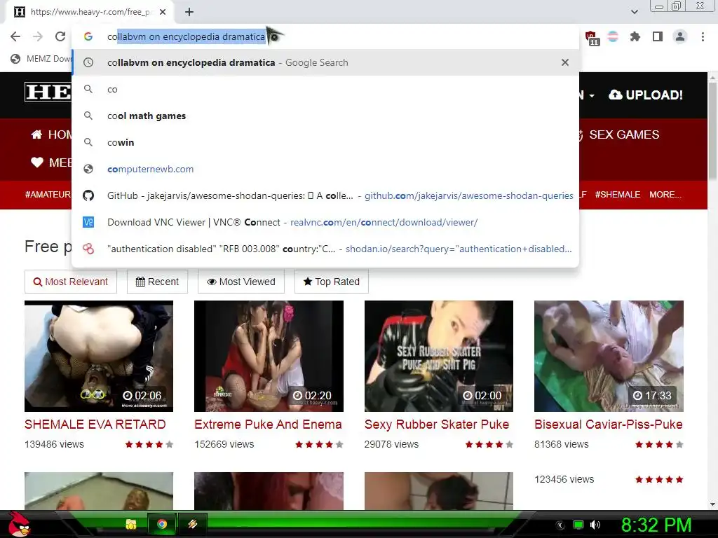Open shodan.io authentication disabled suggestion

325,249
